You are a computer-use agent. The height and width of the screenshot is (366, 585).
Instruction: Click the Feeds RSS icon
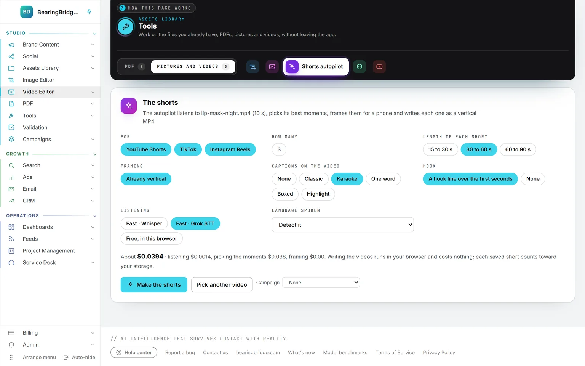click(x=11, y=239)
